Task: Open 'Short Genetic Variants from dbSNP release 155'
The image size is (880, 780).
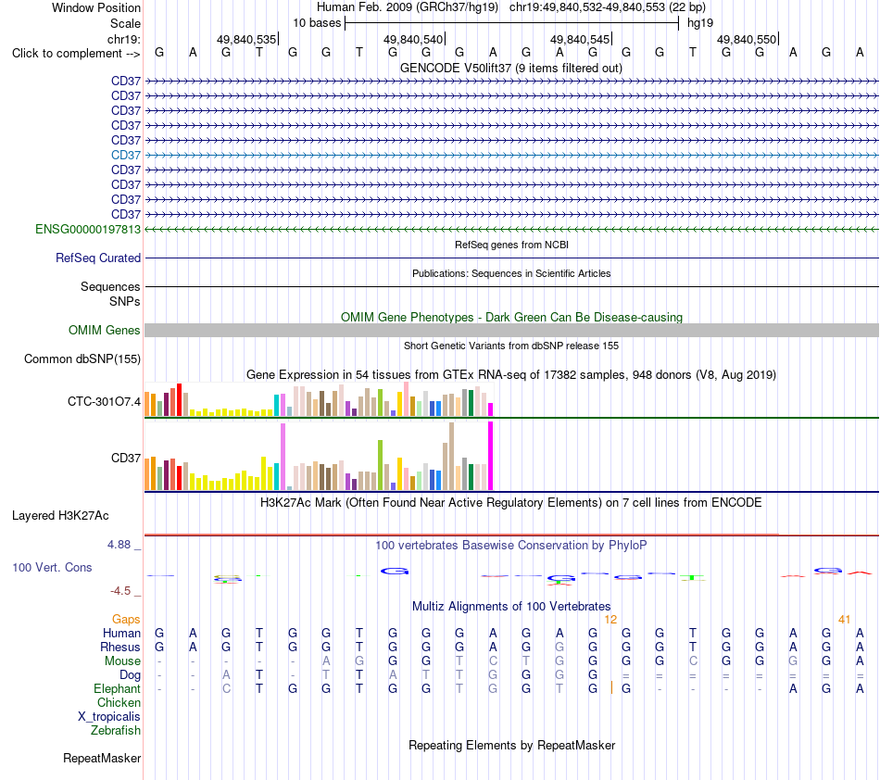Action: point(511,346)
